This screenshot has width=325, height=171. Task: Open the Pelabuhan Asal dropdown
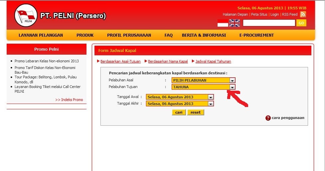coord(203,80)
